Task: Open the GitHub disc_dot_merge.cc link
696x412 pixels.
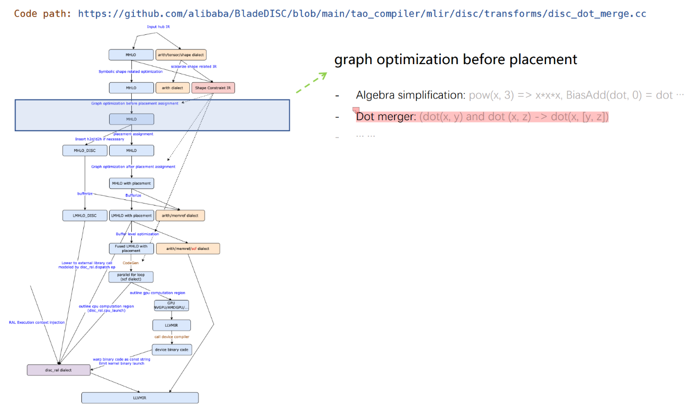Action: coord(362,14)
